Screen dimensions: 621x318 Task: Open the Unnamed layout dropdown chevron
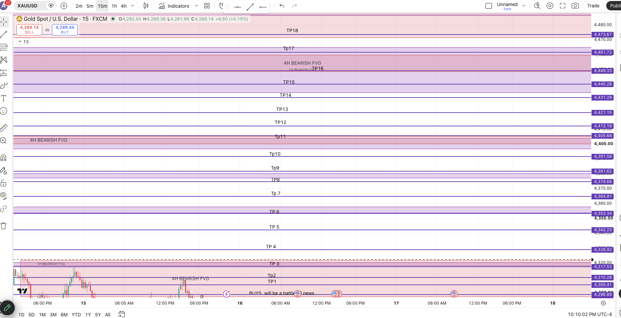click(x=524, y=6)
